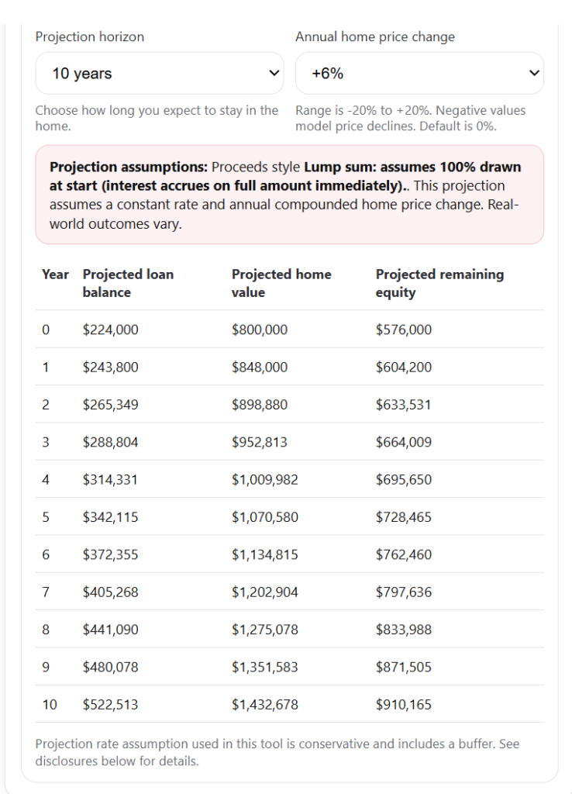This screenshot has height=794, width=572.
Task: Click the year 10 remaining equity $910,165
Action: (x=403, y=705)
